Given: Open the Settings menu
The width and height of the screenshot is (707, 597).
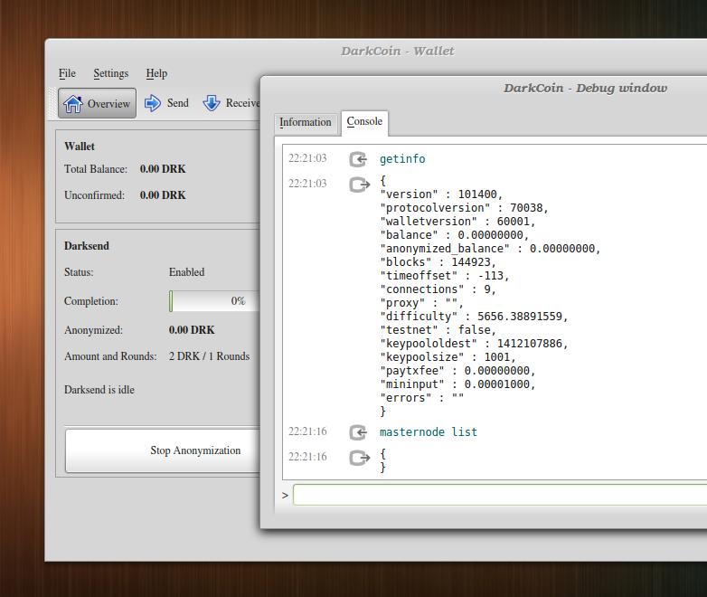Looking at the screenshot, I should click(110, 73).
